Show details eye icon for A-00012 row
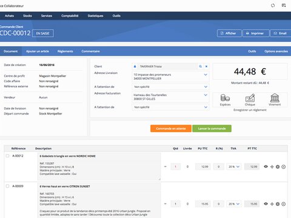 [x=266, y=167]
